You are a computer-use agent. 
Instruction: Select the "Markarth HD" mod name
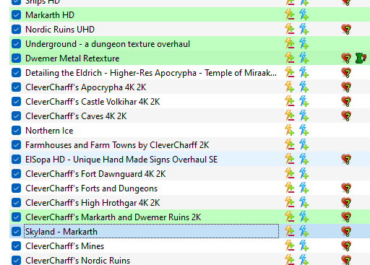tap(50, 15)
